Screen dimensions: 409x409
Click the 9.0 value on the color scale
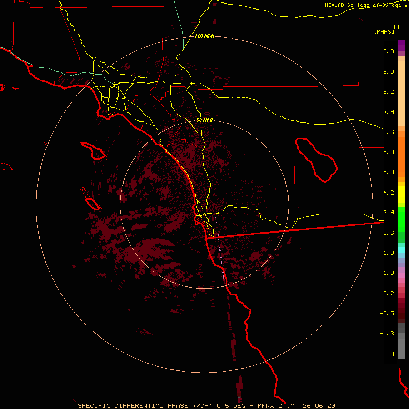(389, 71)
